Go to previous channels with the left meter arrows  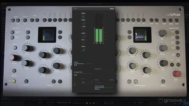pyautogui.click(x=94, y=43)
